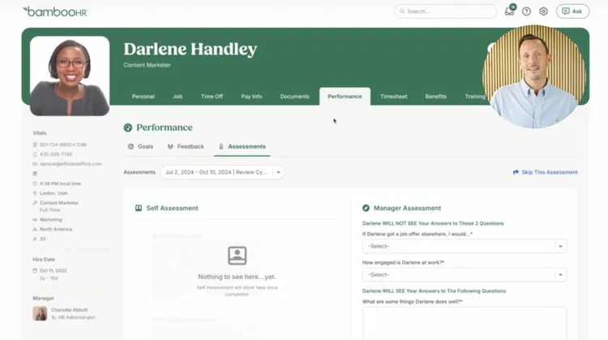Image resolution: width=608 pixels, height=340 pixels.
Task: Select the Feedback sub-tab
Action: 186,147
